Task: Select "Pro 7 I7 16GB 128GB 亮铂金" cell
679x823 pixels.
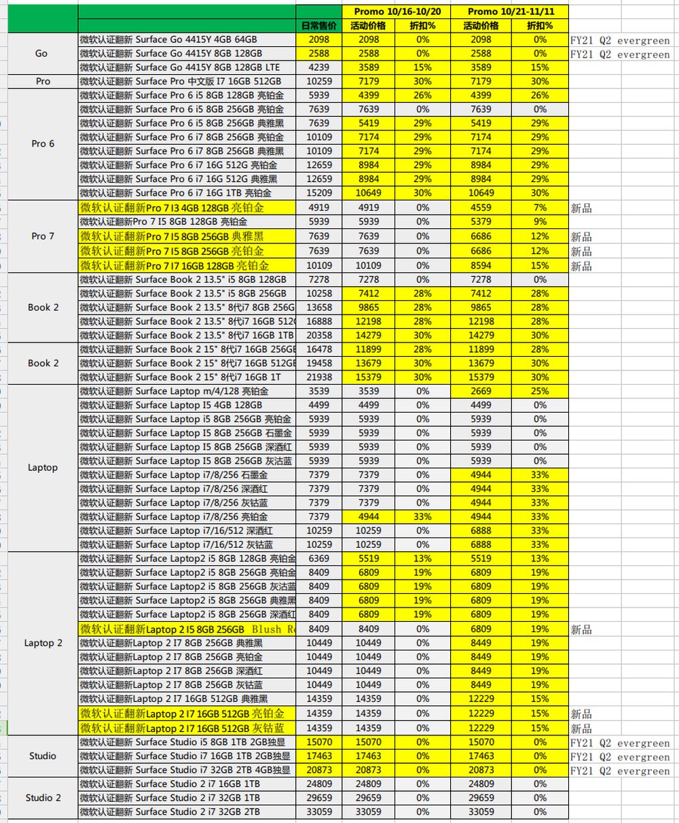Action: 187,265
